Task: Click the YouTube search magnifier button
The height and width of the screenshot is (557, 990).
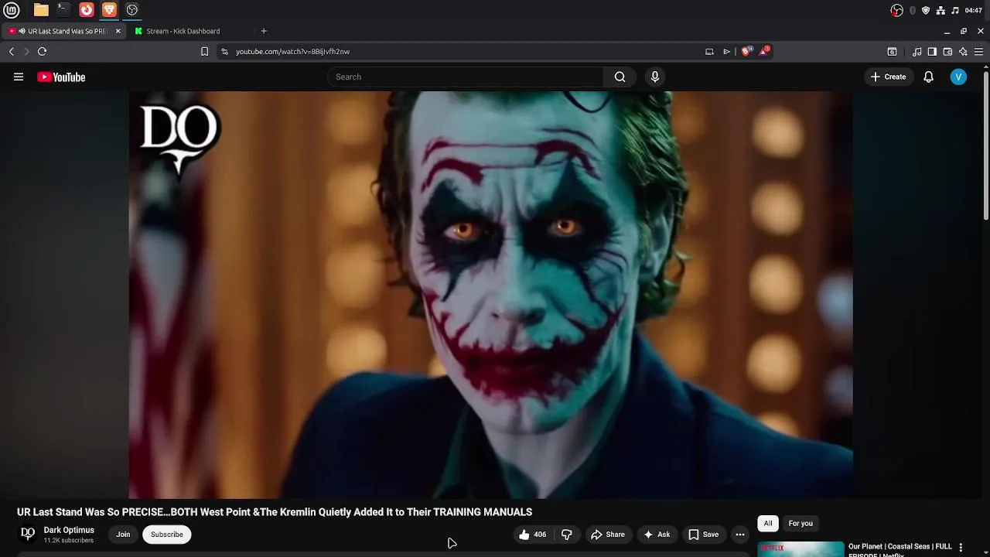Action: 620,77
